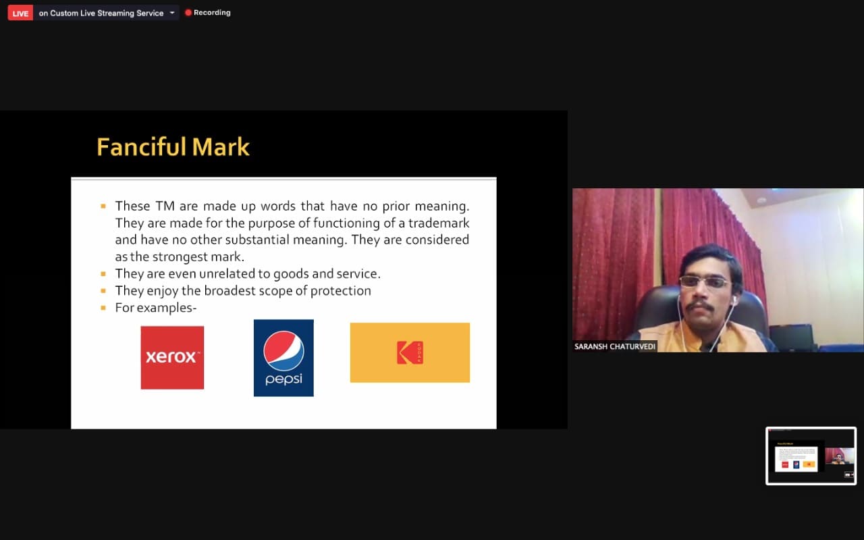Screen dimensions: 864x540
Task: Click the first bullet about made up words
Action: (x=292, y=231)
